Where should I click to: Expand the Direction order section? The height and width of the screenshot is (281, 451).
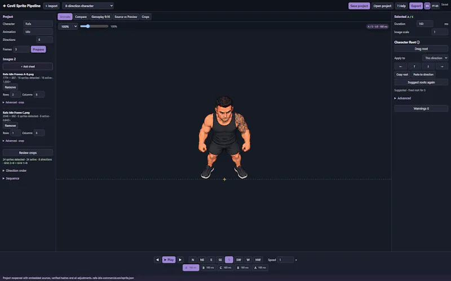pos(15,171)
